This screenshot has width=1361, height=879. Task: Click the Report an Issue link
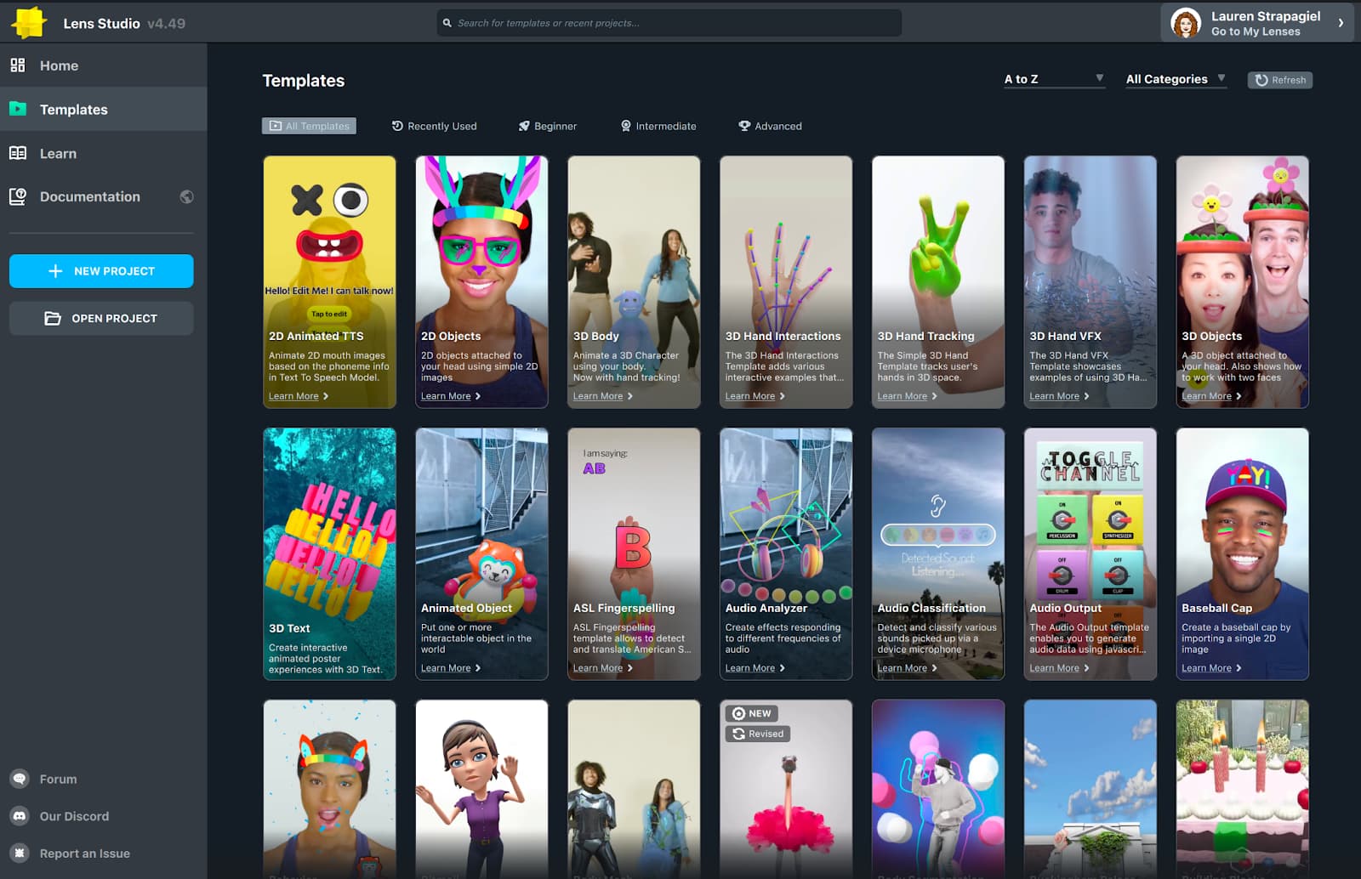pyautogui.click(x=84, y=853)
